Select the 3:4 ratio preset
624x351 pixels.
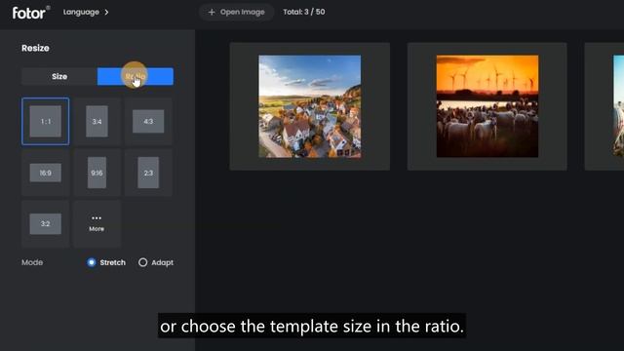(97, 121)
